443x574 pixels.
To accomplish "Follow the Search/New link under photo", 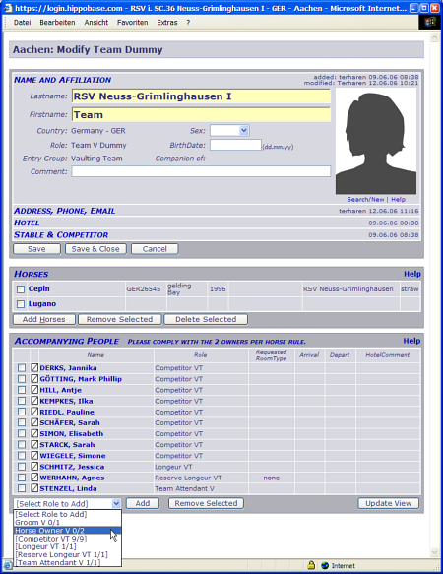I will tap(365, 200).
